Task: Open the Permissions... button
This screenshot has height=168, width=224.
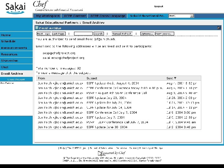Action: pos(165,34)
